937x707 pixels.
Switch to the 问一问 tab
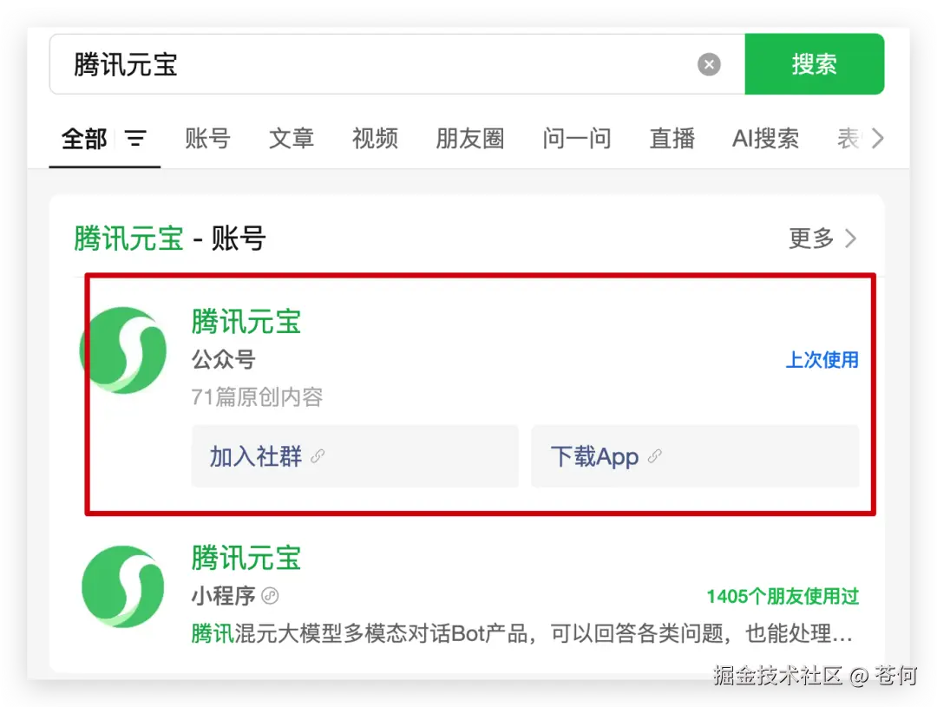pyautogui.click(x=577, y=139)
